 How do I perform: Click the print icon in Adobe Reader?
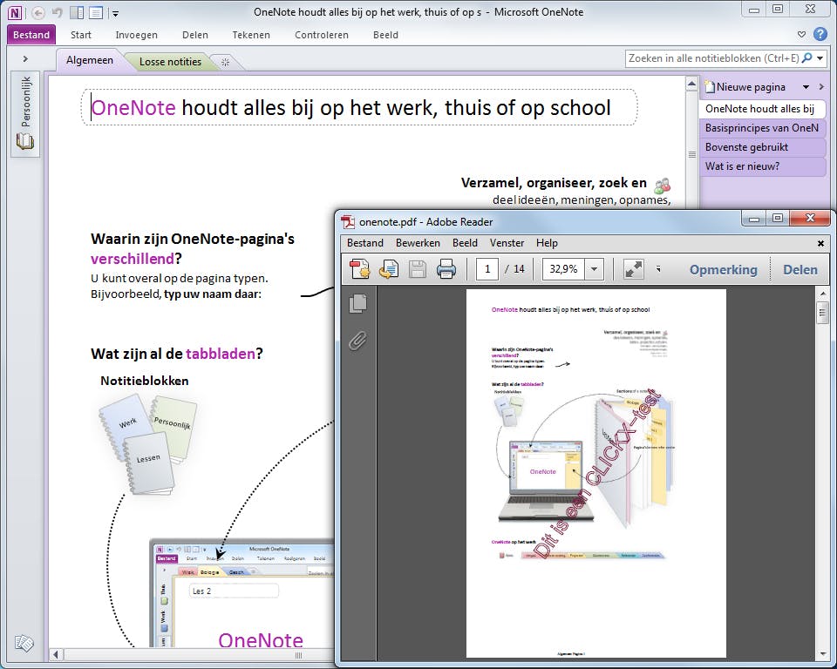(x=446, y=269)
